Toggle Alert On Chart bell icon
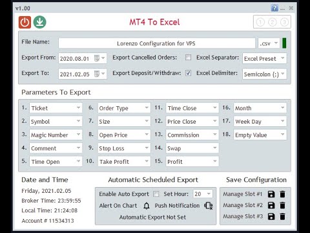Image resolution: width=310 pixels, height=233 pixels. click(147, 206)
